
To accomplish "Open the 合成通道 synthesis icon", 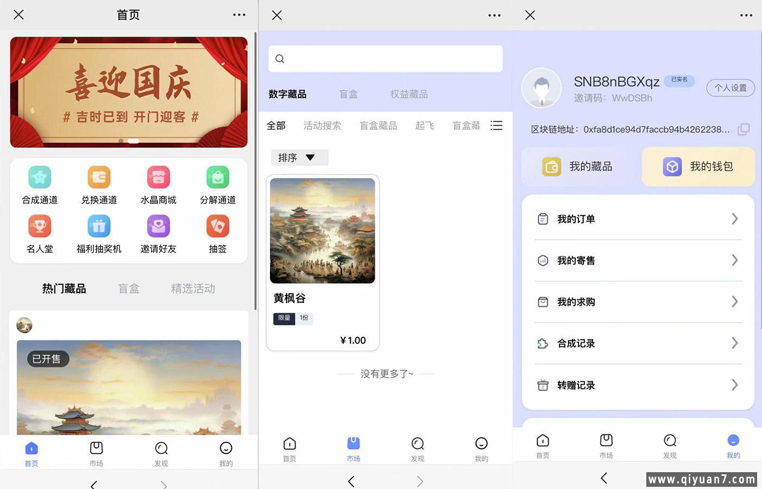I will coord(40,178).
